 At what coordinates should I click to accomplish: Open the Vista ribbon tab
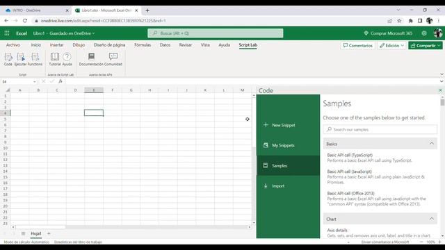click(205, 44)
